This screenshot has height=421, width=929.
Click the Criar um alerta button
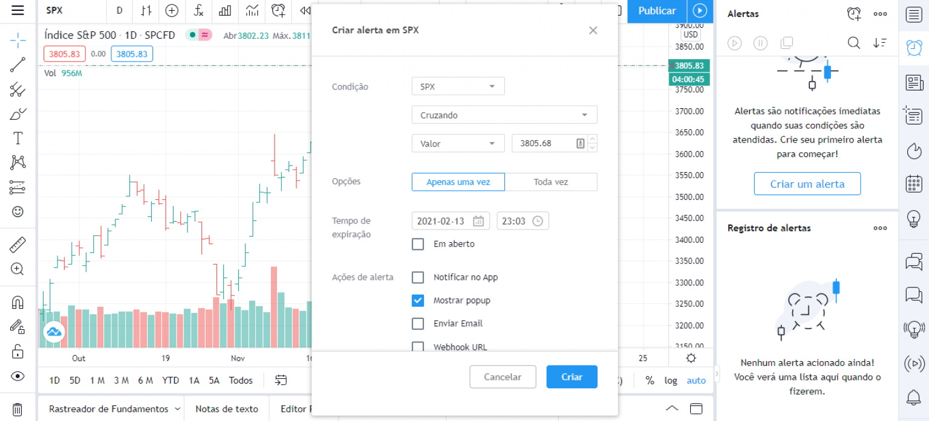(807, 184)
